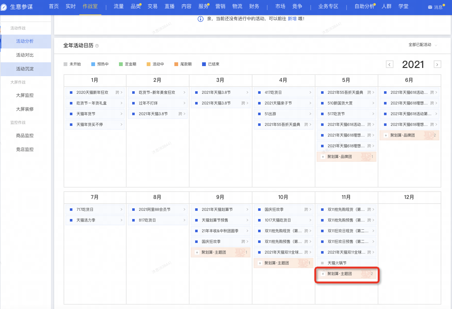
Task: Click the 未开始 gray legend swatch
Action: tap(65, 64)
